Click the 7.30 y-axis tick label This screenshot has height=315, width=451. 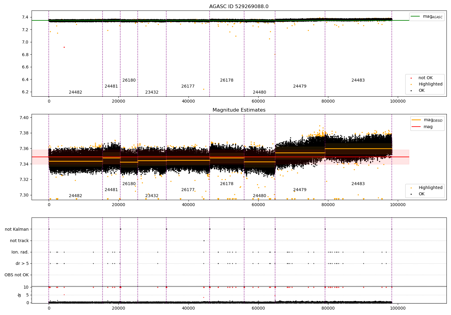coord(24,195)
